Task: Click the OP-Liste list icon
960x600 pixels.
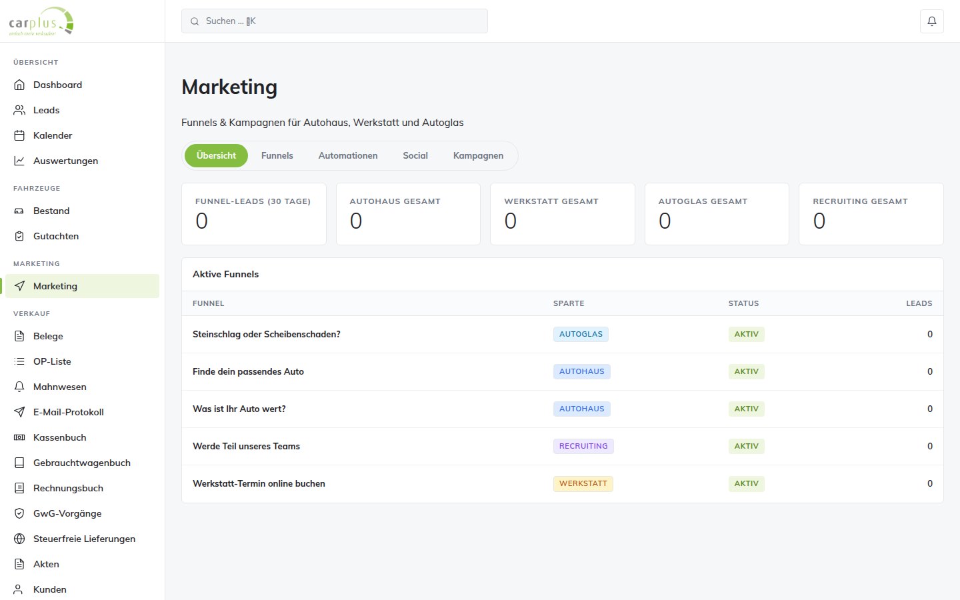Action: tap(19, 361)
